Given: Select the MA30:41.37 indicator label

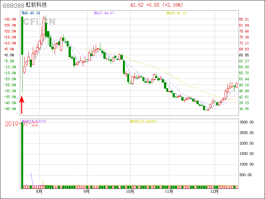Looking at the screenshot, I should [x=177, y=13].
